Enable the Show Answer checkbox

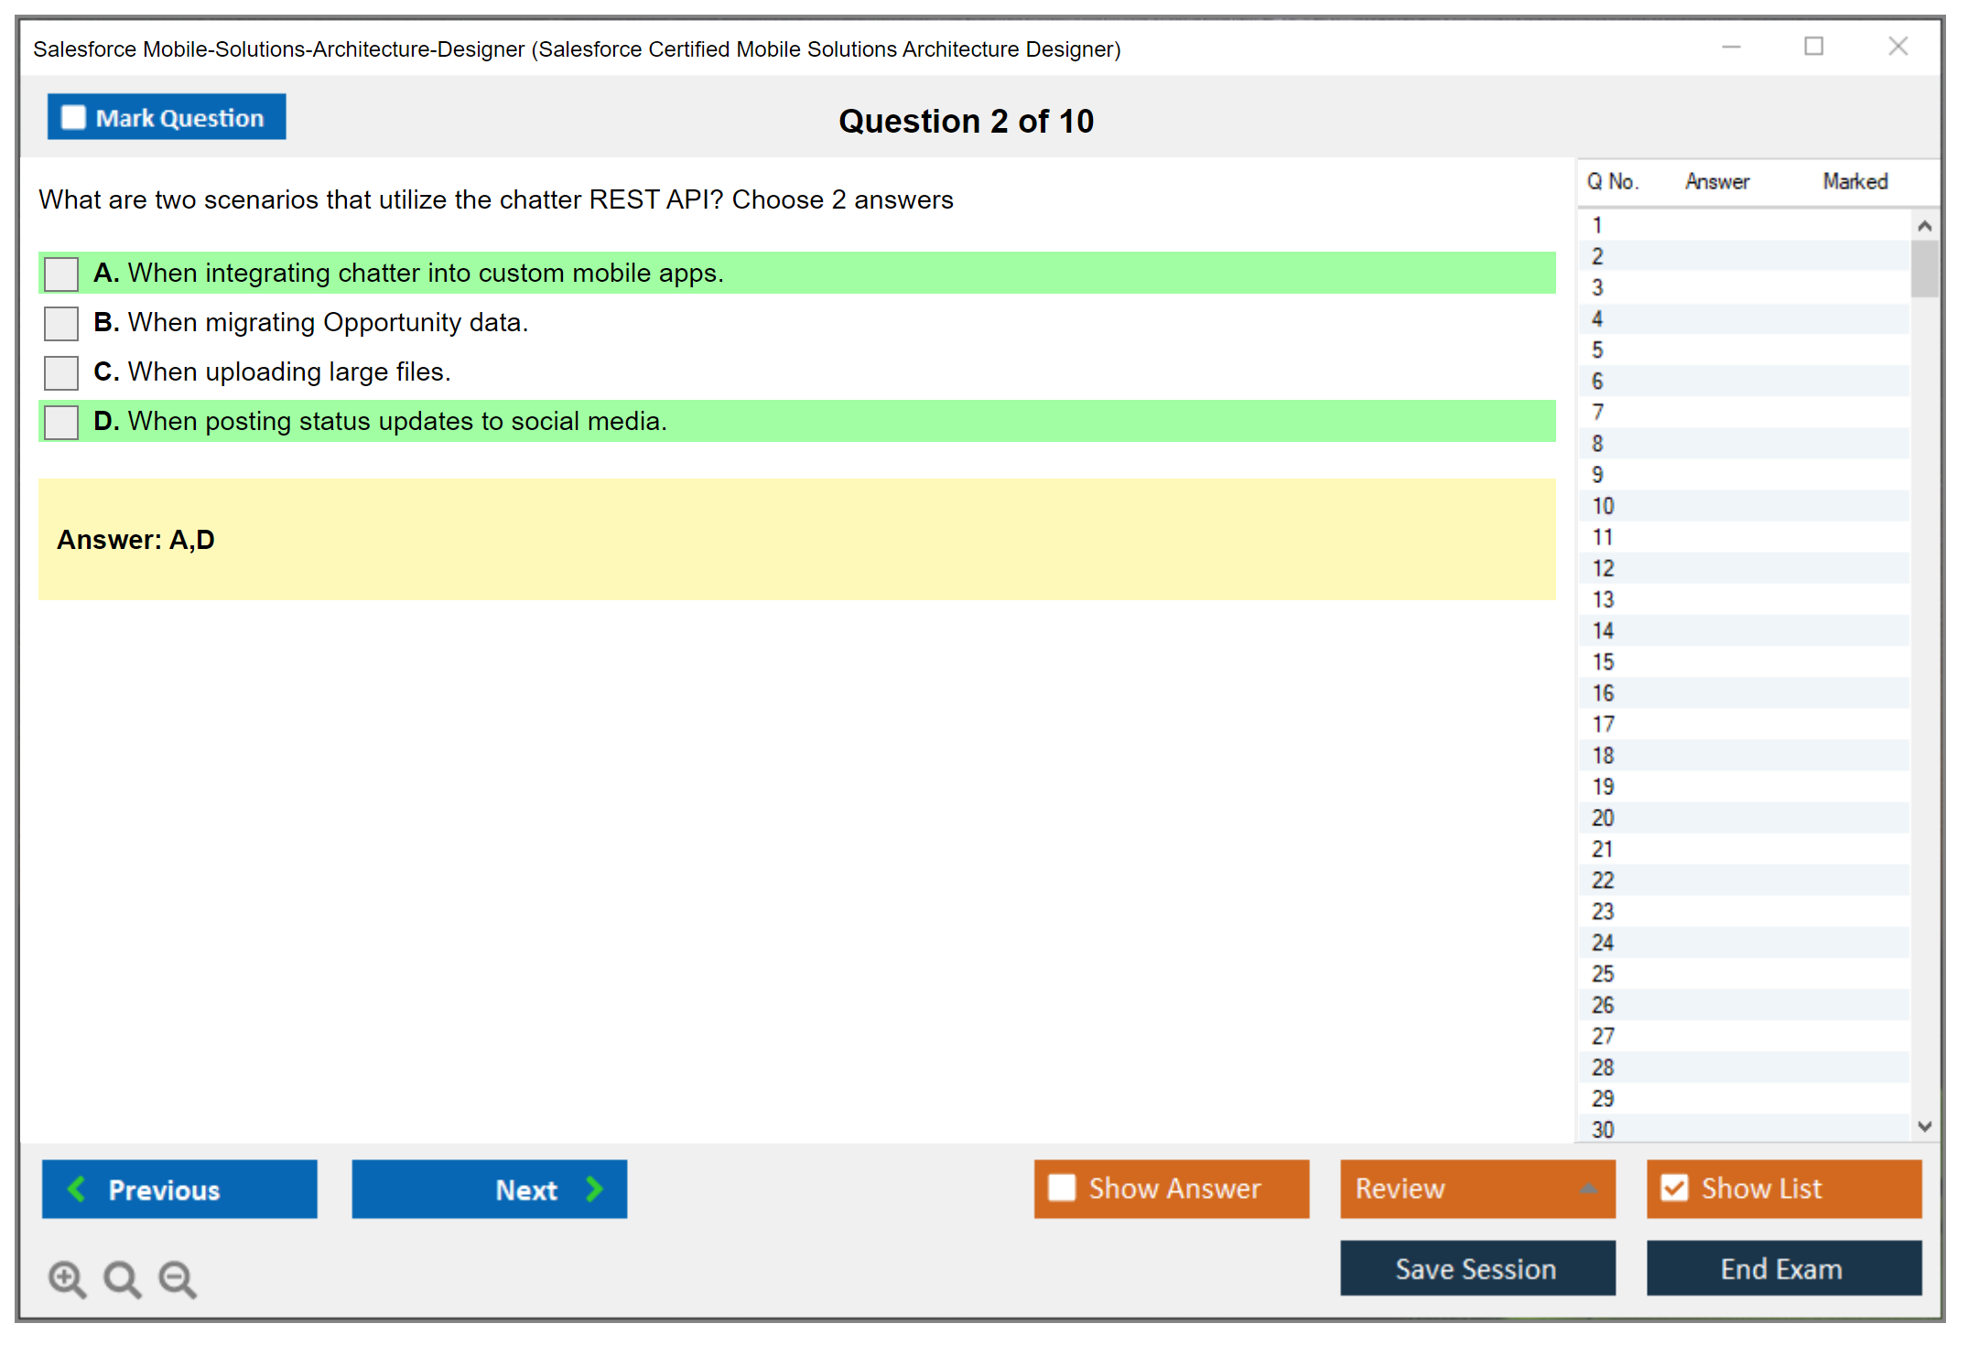[x=1062, y=1188]
